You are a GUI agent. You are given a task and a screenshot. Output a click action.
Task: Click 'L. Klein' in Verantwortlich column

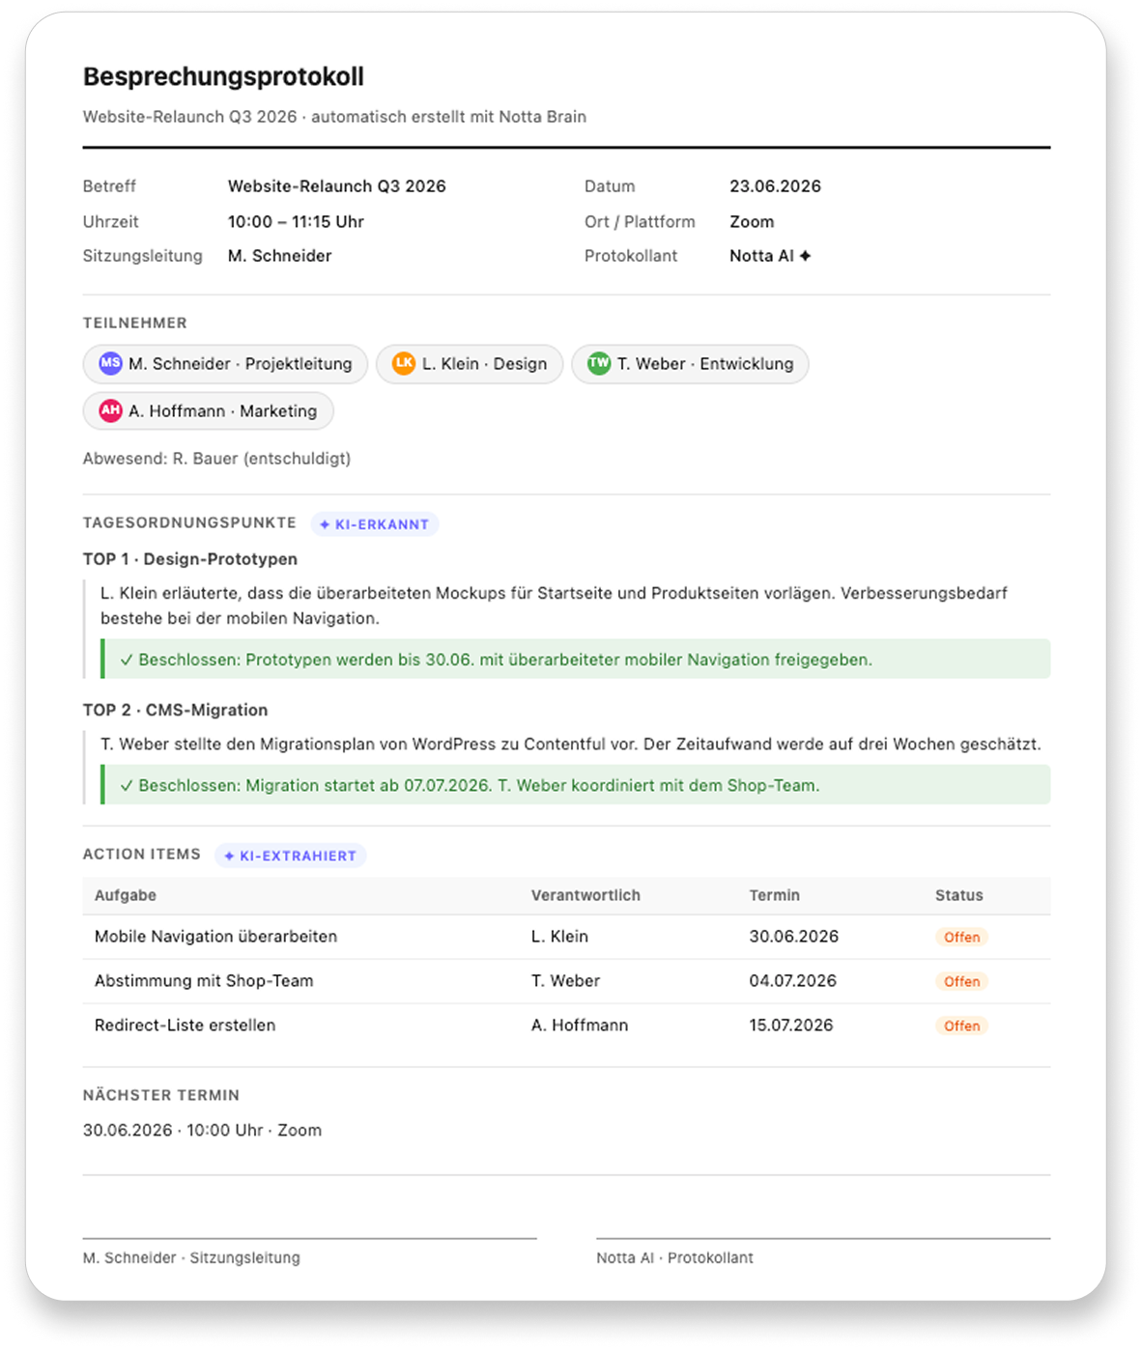click(x=559, y=937)
